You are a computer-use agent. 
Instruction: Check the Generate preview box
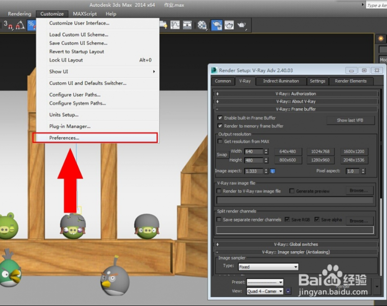tap(292, 191)
